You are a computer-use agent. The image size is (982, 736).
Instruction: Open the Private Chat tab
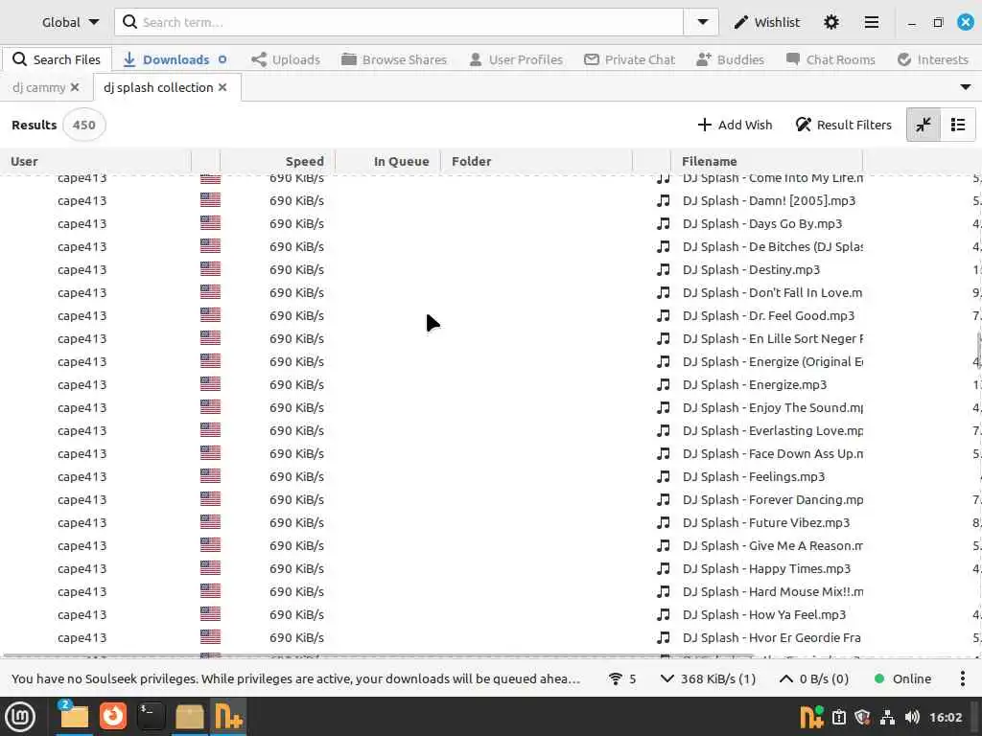pos(629,59)
